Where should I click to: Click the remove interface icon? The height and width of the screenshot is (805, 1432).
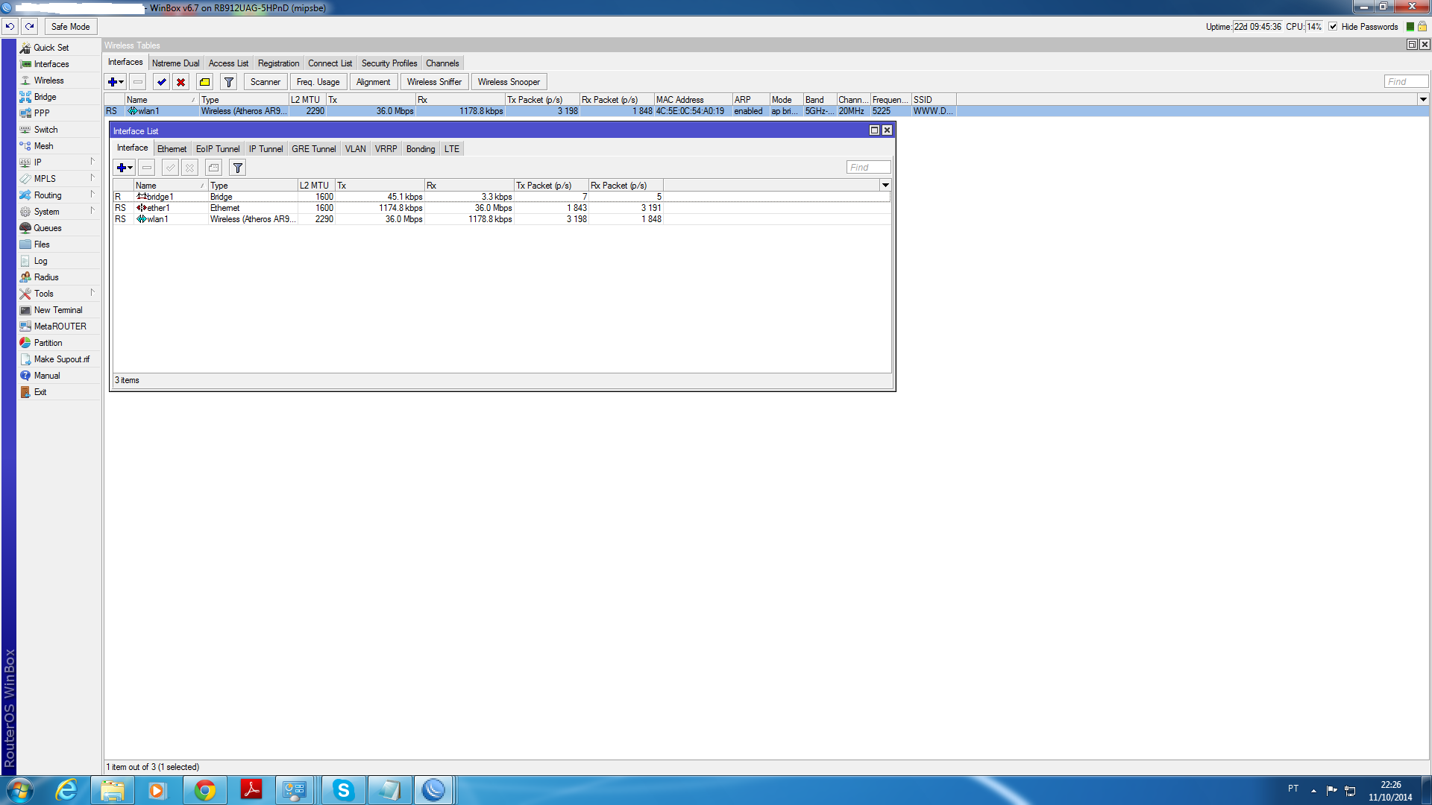tap(146, 167)
